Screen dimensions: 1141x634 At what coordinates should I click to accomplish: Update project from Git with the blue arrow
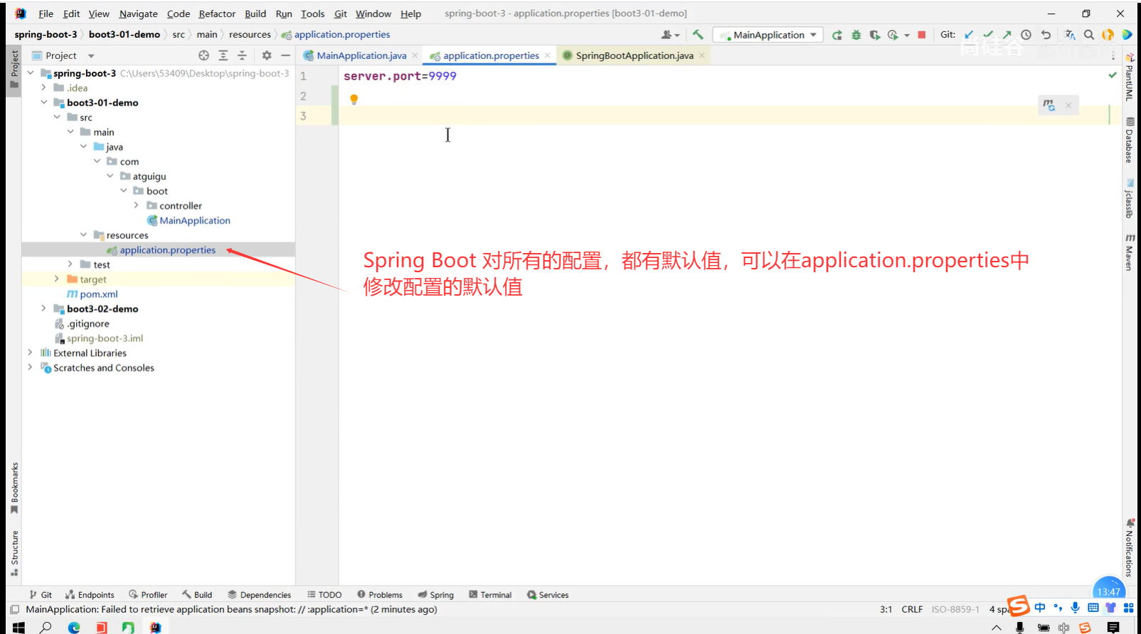click(x=969, y=35)
